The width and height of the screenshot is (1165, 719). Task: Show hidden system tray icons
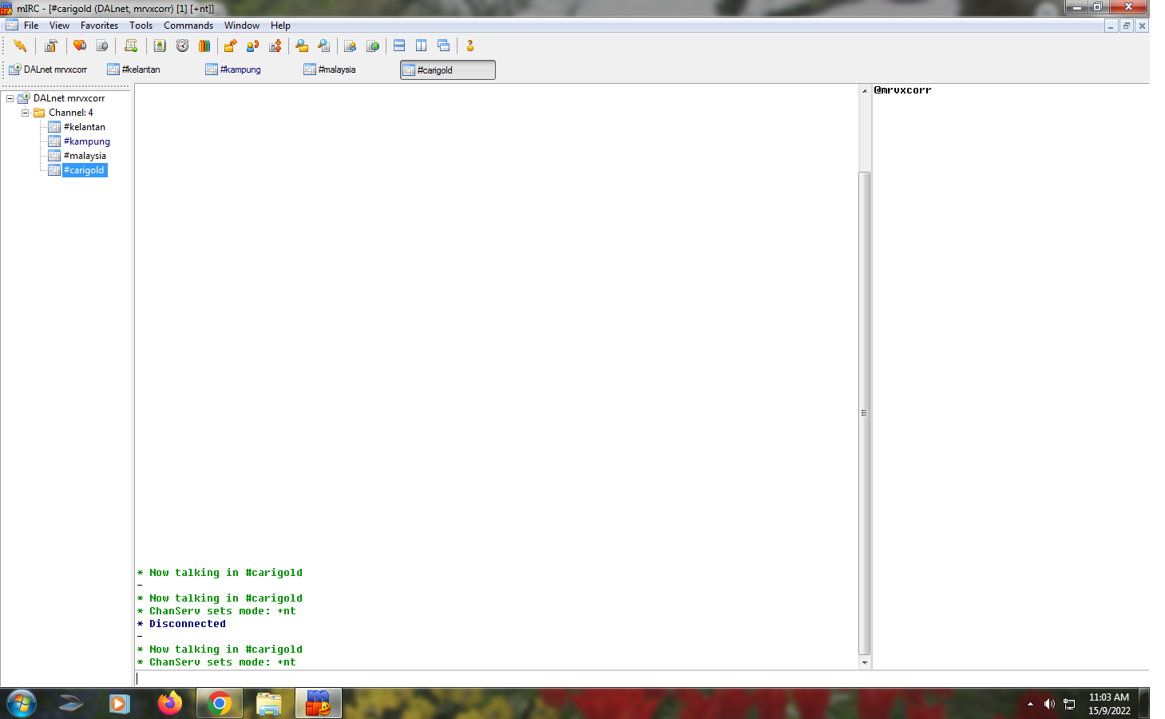coord(1030,704)
